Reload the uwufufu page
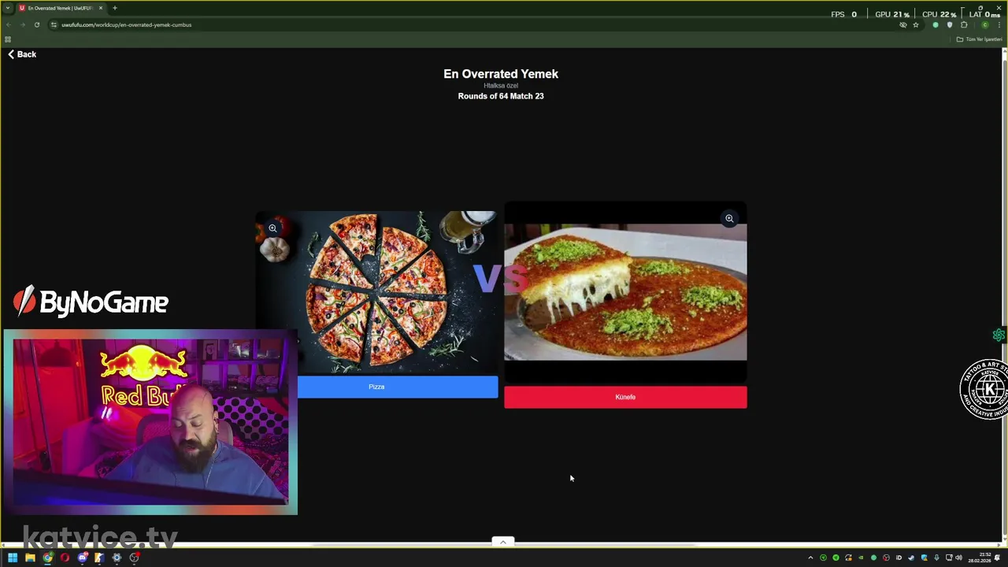1008x567 pixels. pos(36,24)
